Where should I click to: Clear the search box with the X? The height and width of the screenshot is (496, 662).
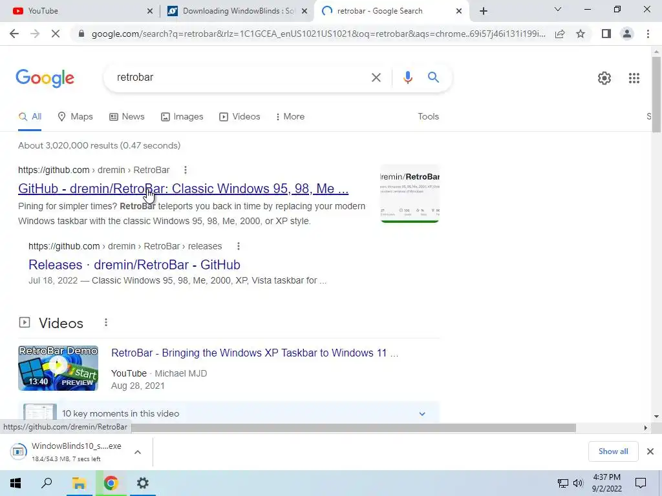point(376,77)
